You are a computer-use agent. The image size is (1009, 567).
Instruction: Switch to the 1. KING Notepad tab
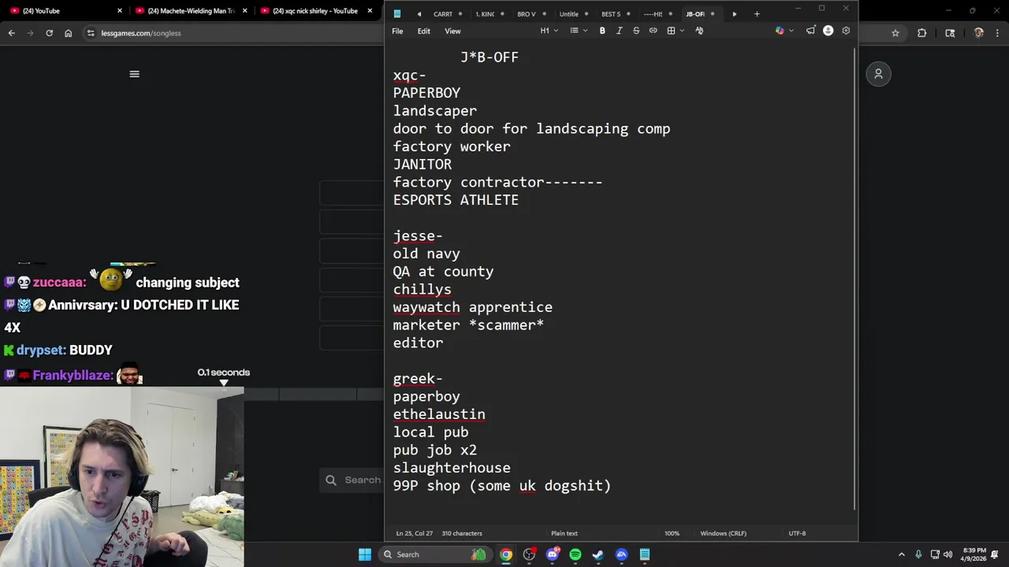click(485, 14)
